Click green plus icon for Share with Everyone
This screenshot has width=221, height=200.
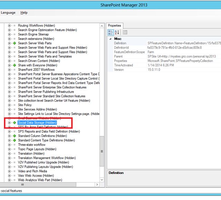[15, 65]
